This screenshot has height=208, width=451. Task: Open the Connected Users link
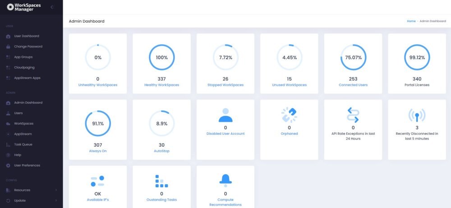click(353, 85)
